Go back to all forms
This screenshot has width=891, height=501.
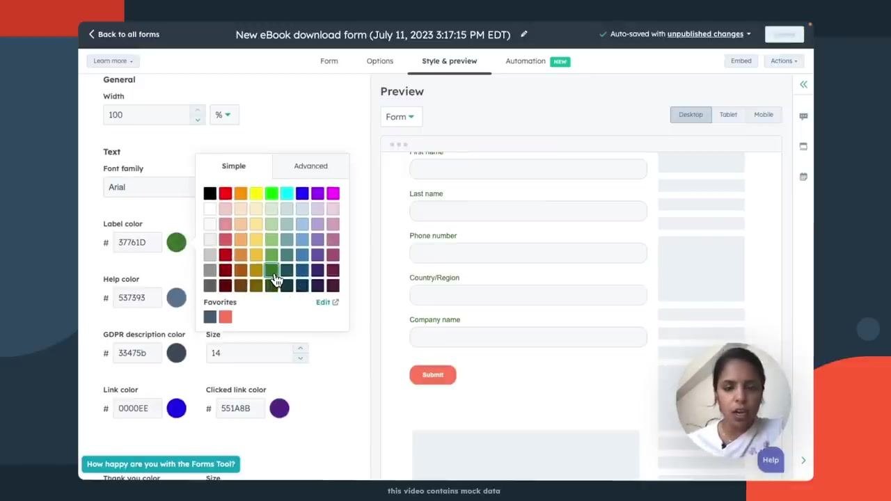[124, 34]
